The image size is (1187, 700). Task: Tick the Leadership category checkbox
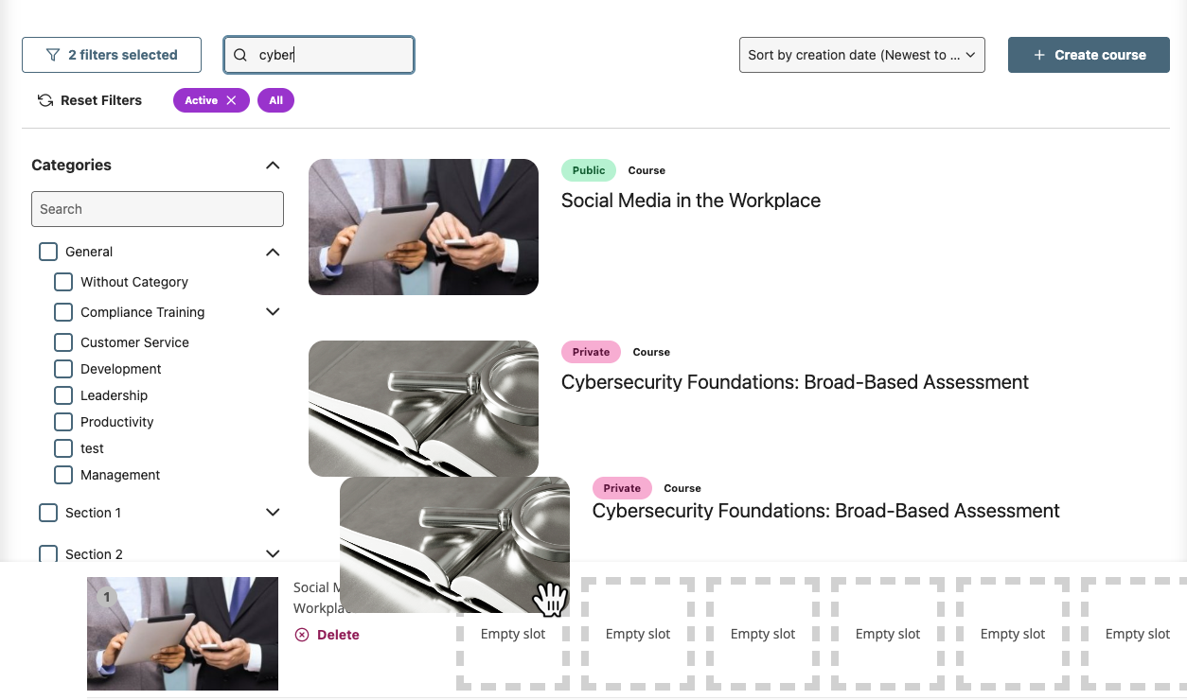(63, 395)
